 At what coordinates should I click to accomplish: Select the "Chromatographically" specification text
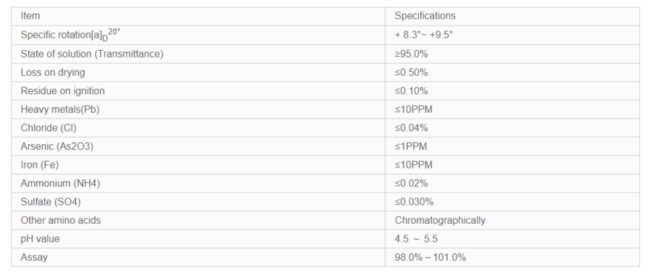(440, 220)
